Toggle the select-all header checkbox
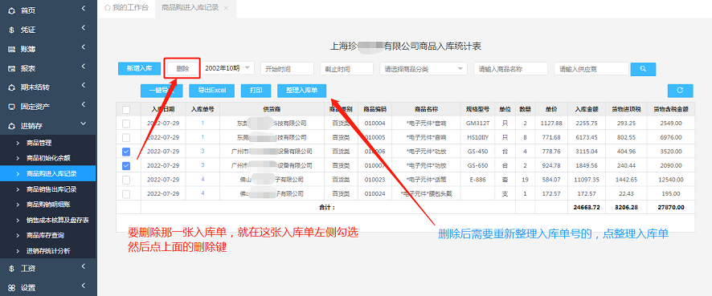The image size is (712, 296). coord(126,109)
